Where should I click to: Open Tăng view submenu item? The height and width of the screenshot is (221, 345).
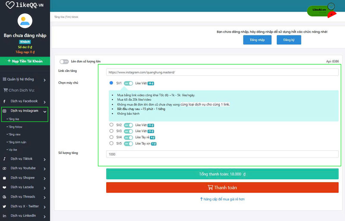[x=14, y=134]
